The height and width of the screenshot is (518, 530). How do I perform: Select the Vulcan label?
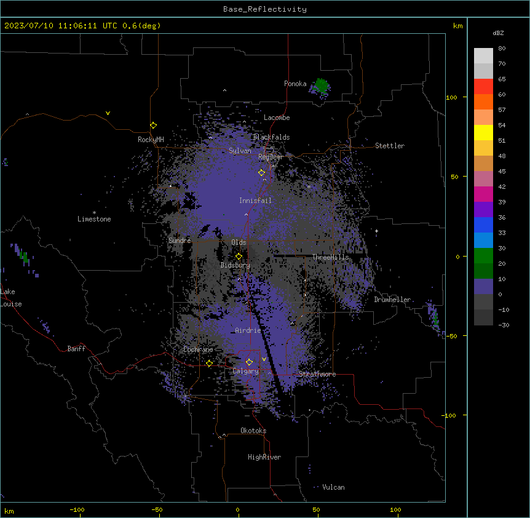click(x=334, y=487)
